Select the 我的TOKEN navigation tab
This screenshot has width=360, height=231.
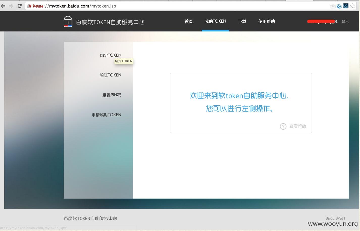215,21
